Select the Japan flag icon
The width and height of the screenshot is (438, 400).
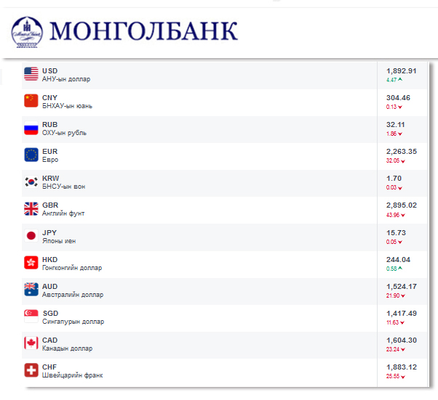coord(31,236)
